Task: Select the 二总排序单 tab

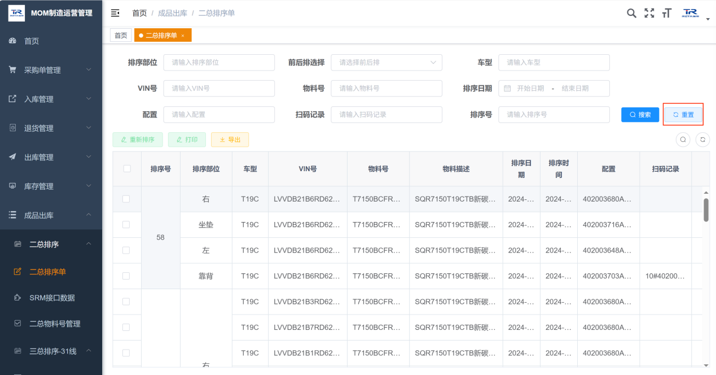Action: click(x=162, y=36)
